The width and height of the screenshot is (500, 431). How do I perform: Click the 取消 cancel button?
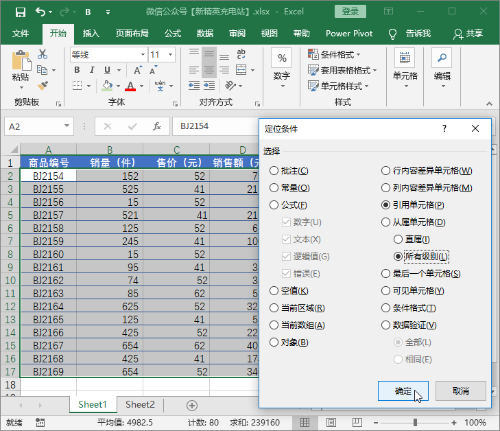[460, 391]
